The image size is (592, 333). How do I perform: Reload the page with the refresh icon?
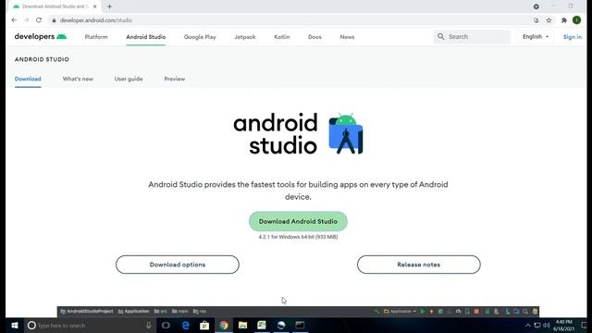coord(39,20)
